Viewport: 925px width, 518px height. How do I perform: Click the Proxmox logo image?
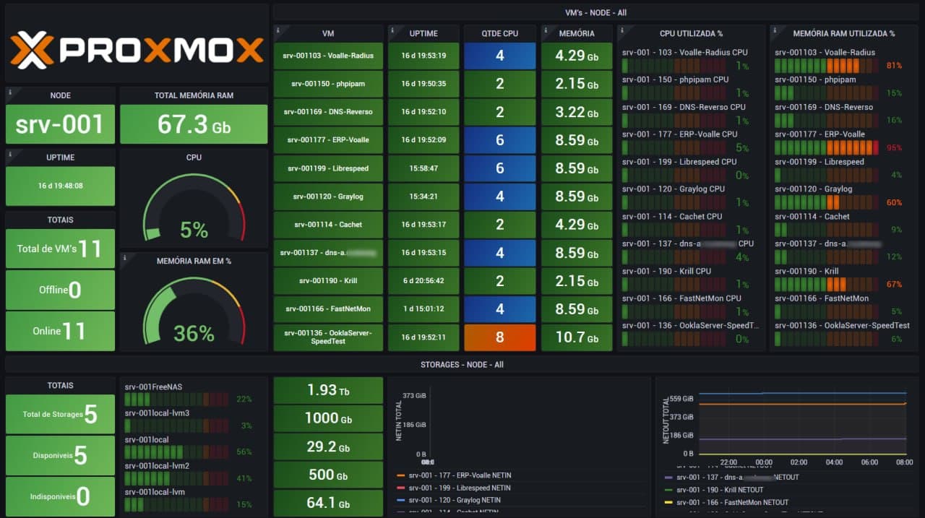tap(137, 49)
